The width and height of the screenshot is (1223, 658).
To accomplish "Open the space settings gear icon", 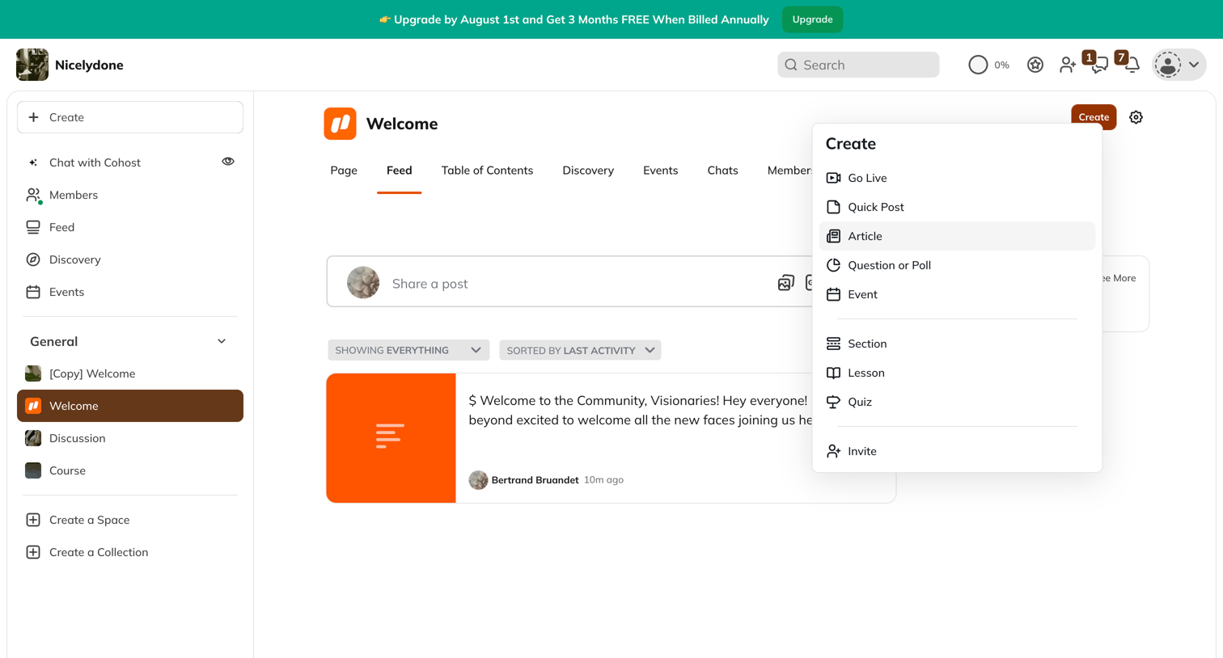I will tap(1136, 117).
